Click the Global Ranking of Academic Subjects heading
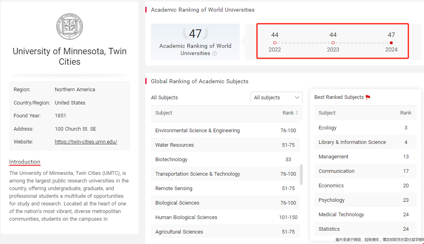Image resolution: width=424 pixels, height=244 pixels. [x=200, y=81]
